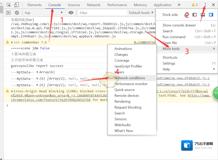
Task: Choose Settings in the DevTools menu
Action: [x=169, y=63]
